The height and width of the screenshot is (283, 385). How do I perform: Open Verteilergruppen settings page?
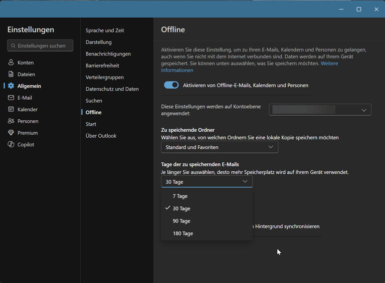pyautogui.click(x=105, y=77)
